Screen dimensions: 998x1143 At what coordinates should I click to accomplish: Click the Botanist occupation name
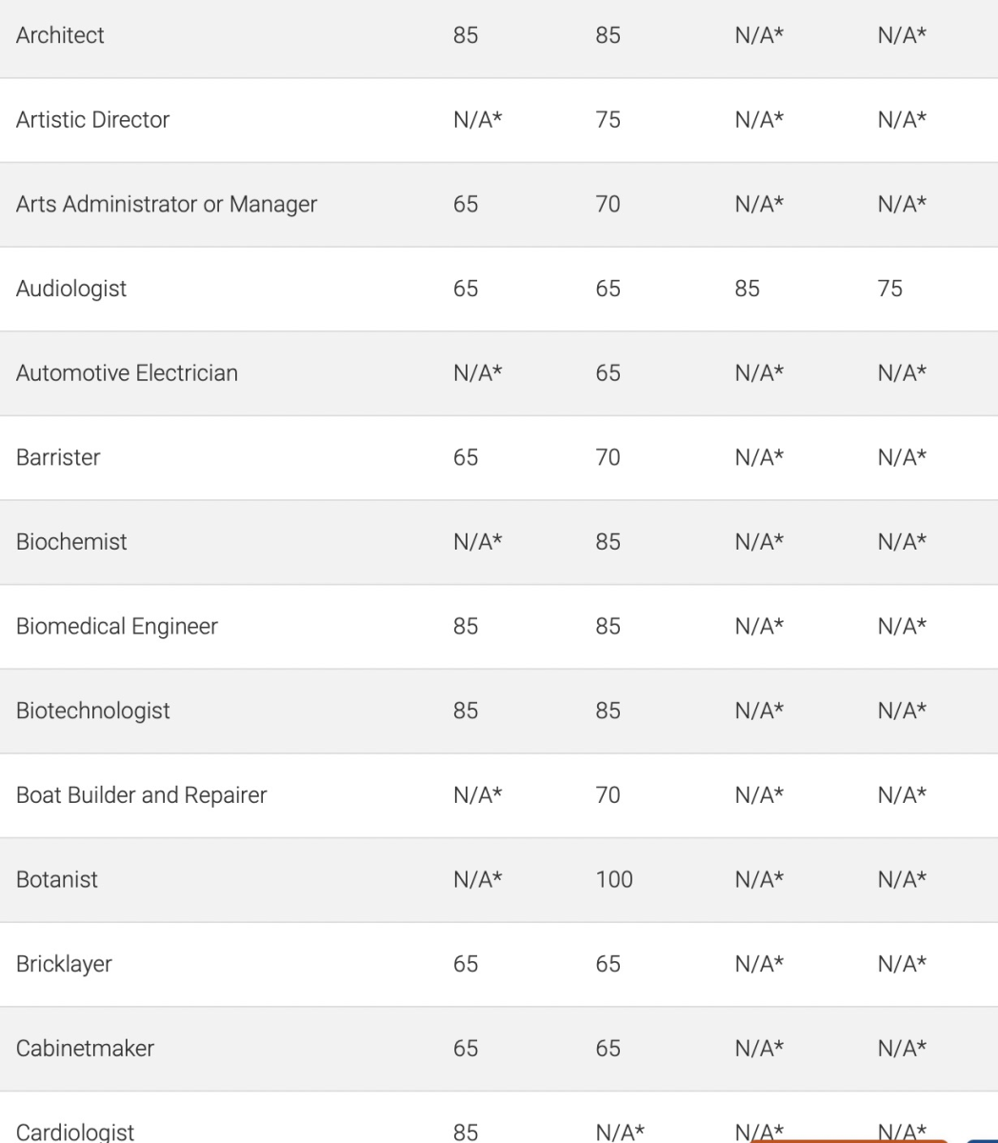pos(57,879)
